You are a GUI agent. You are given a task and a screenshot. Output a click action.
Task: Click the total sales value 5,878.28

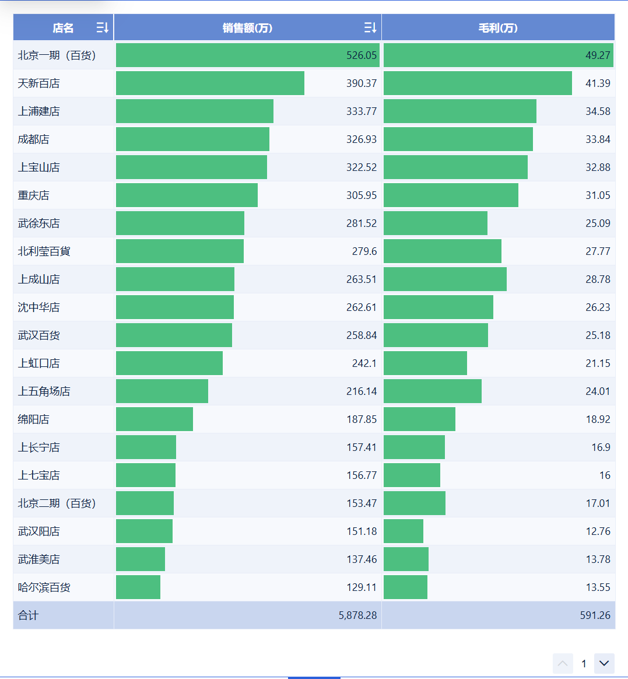pos(357,615)
